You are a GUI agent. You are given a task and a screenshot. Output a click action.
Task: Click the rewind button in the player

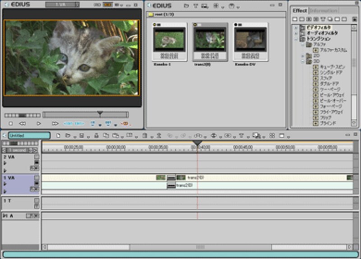pos(23,123)
